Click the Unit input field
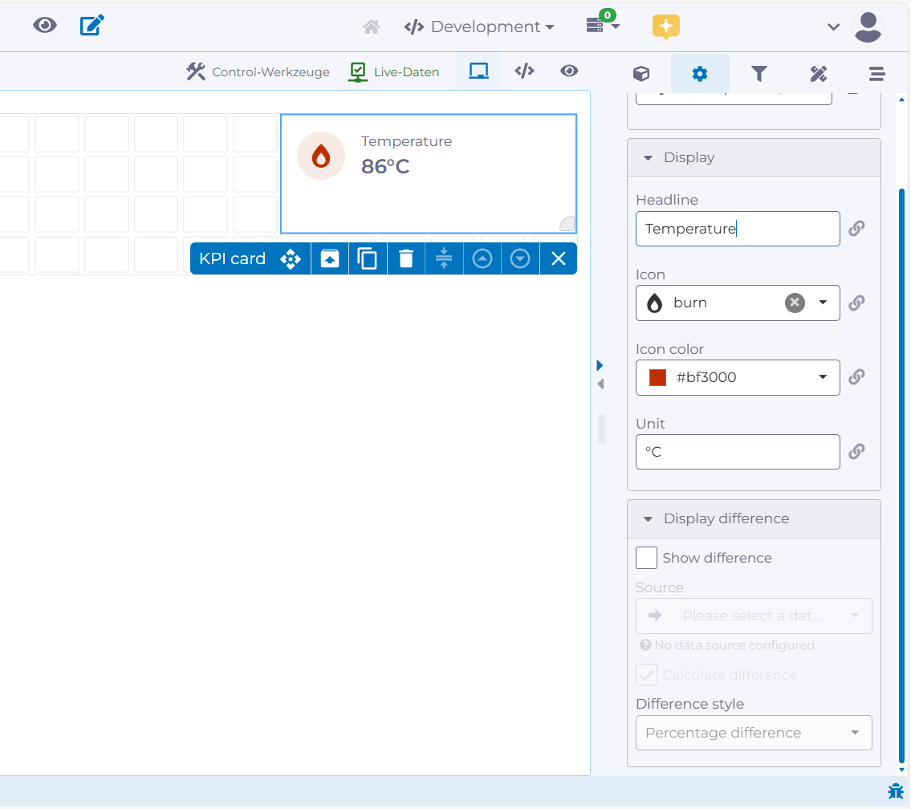The width and height of the screenshot is (911, 809). pyautogui.click(x=737, y=451)
